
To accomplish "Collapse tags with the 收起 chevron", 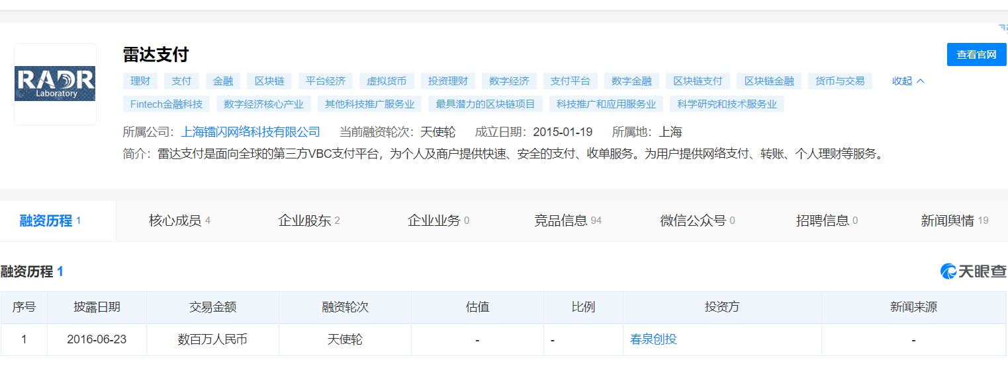I will click(x=908, y=81).
